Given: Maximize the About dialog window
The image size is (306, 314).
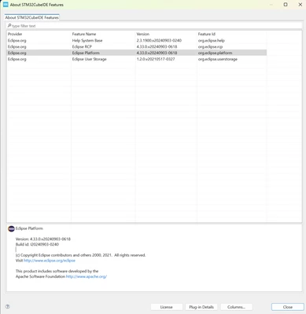Looking at the screenshot, I should point(286,5).
